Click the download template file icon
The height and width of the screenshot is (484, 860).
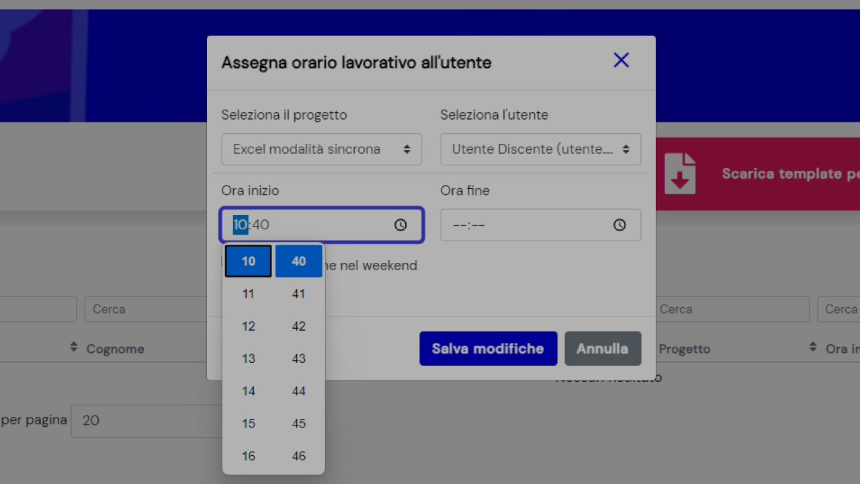point(679,173)
